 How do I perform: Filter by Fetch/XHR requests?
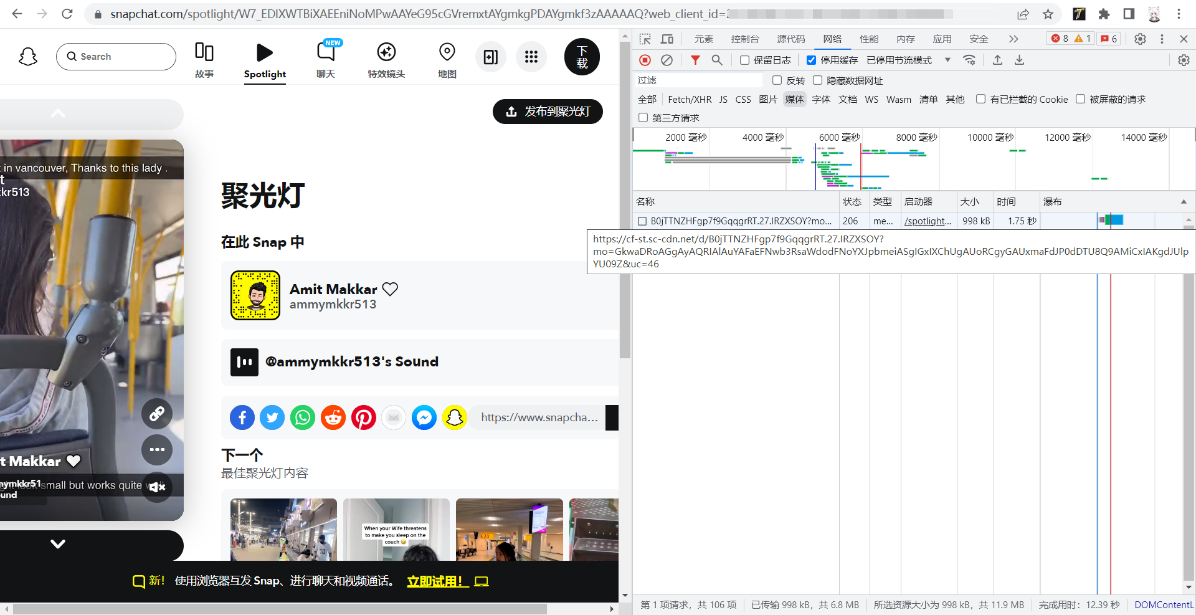[690, 100]
